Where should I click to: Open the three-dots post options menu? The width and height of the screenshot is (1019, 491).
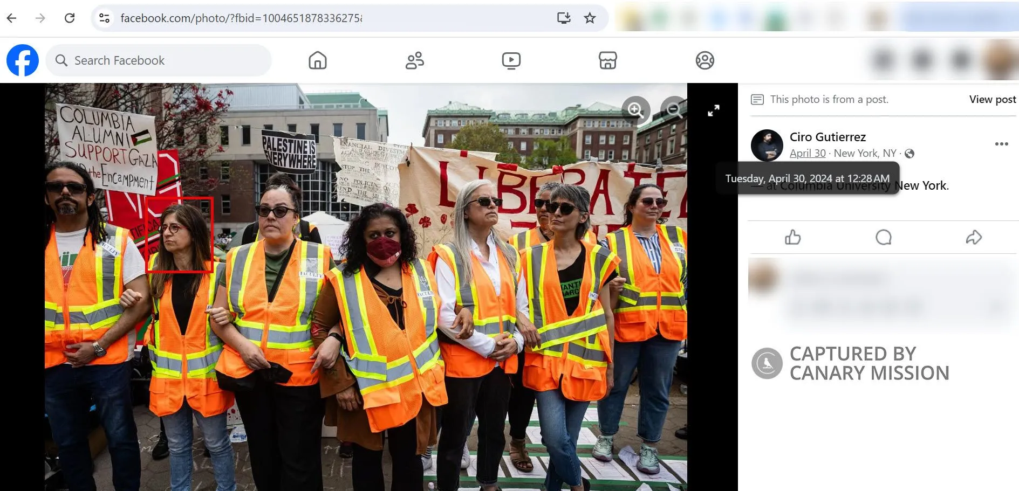[1001, 144]
